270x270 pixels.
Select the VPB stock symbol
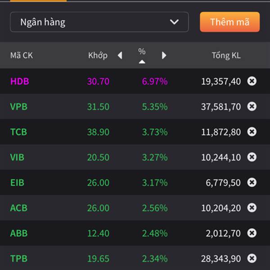pos(18,107)
